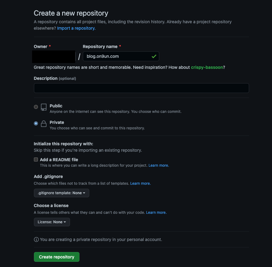Screen dimensions: 272x267
Task: Click the Add a README file label
Action: click(x=59, y=160)
